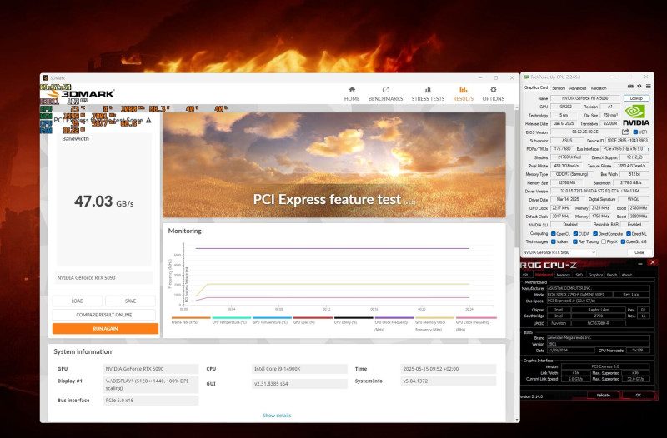Click the black CPU Utility legend swatch
Image resolution: width=667 pixels, height=438 pixels.
(x=354, y=318)
